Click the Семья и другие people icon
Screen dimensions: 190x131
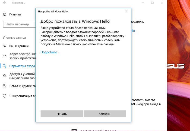click(5, 86)
